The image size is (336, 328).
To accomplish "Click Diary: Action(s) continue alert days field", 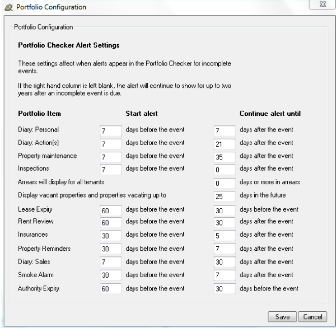I will coord(225,144).
